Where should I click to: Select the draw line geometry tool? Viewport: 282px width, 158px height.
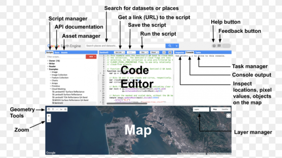(x=57, y=110)
